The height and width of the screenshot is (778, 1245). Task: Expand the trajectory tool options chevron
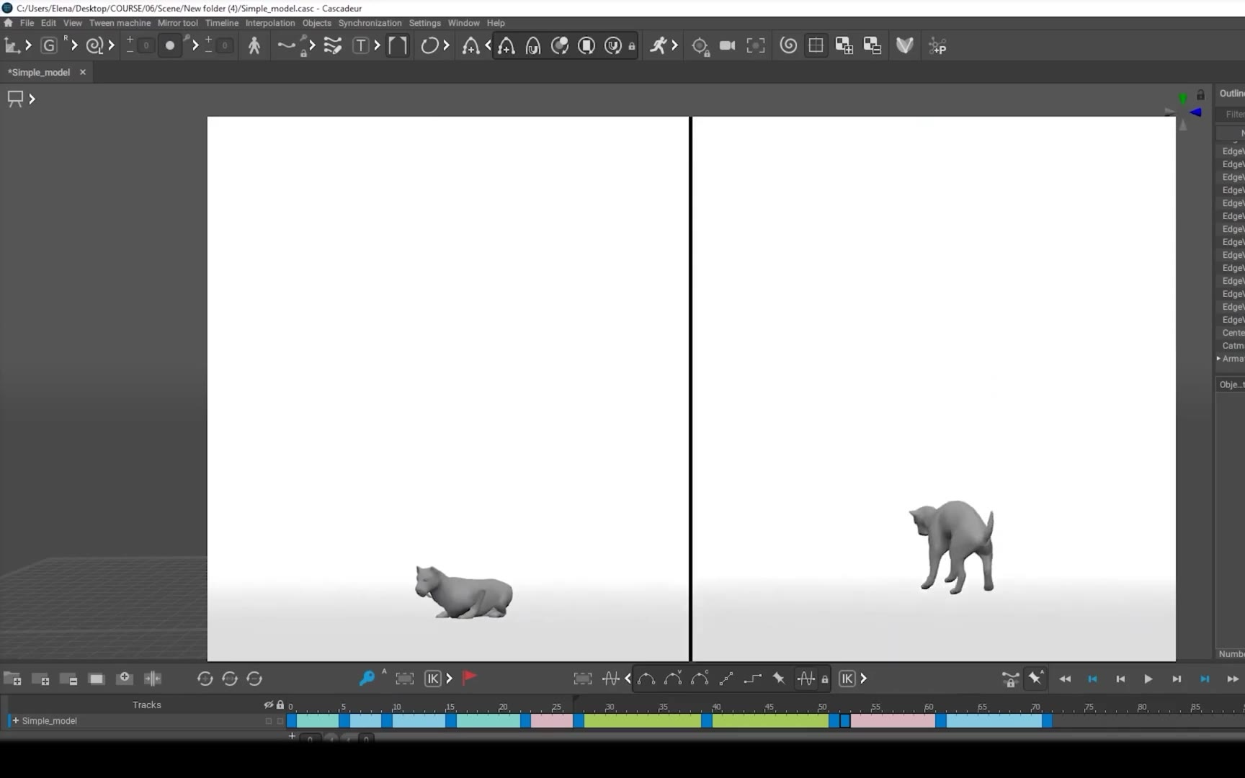pos(311,46)
